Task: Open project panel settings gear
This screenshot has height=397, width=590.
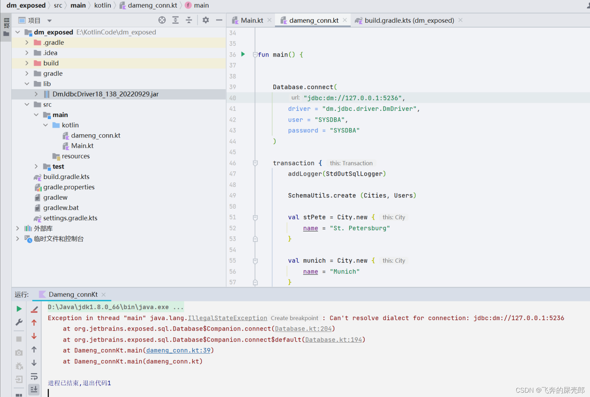Action: 206,20
